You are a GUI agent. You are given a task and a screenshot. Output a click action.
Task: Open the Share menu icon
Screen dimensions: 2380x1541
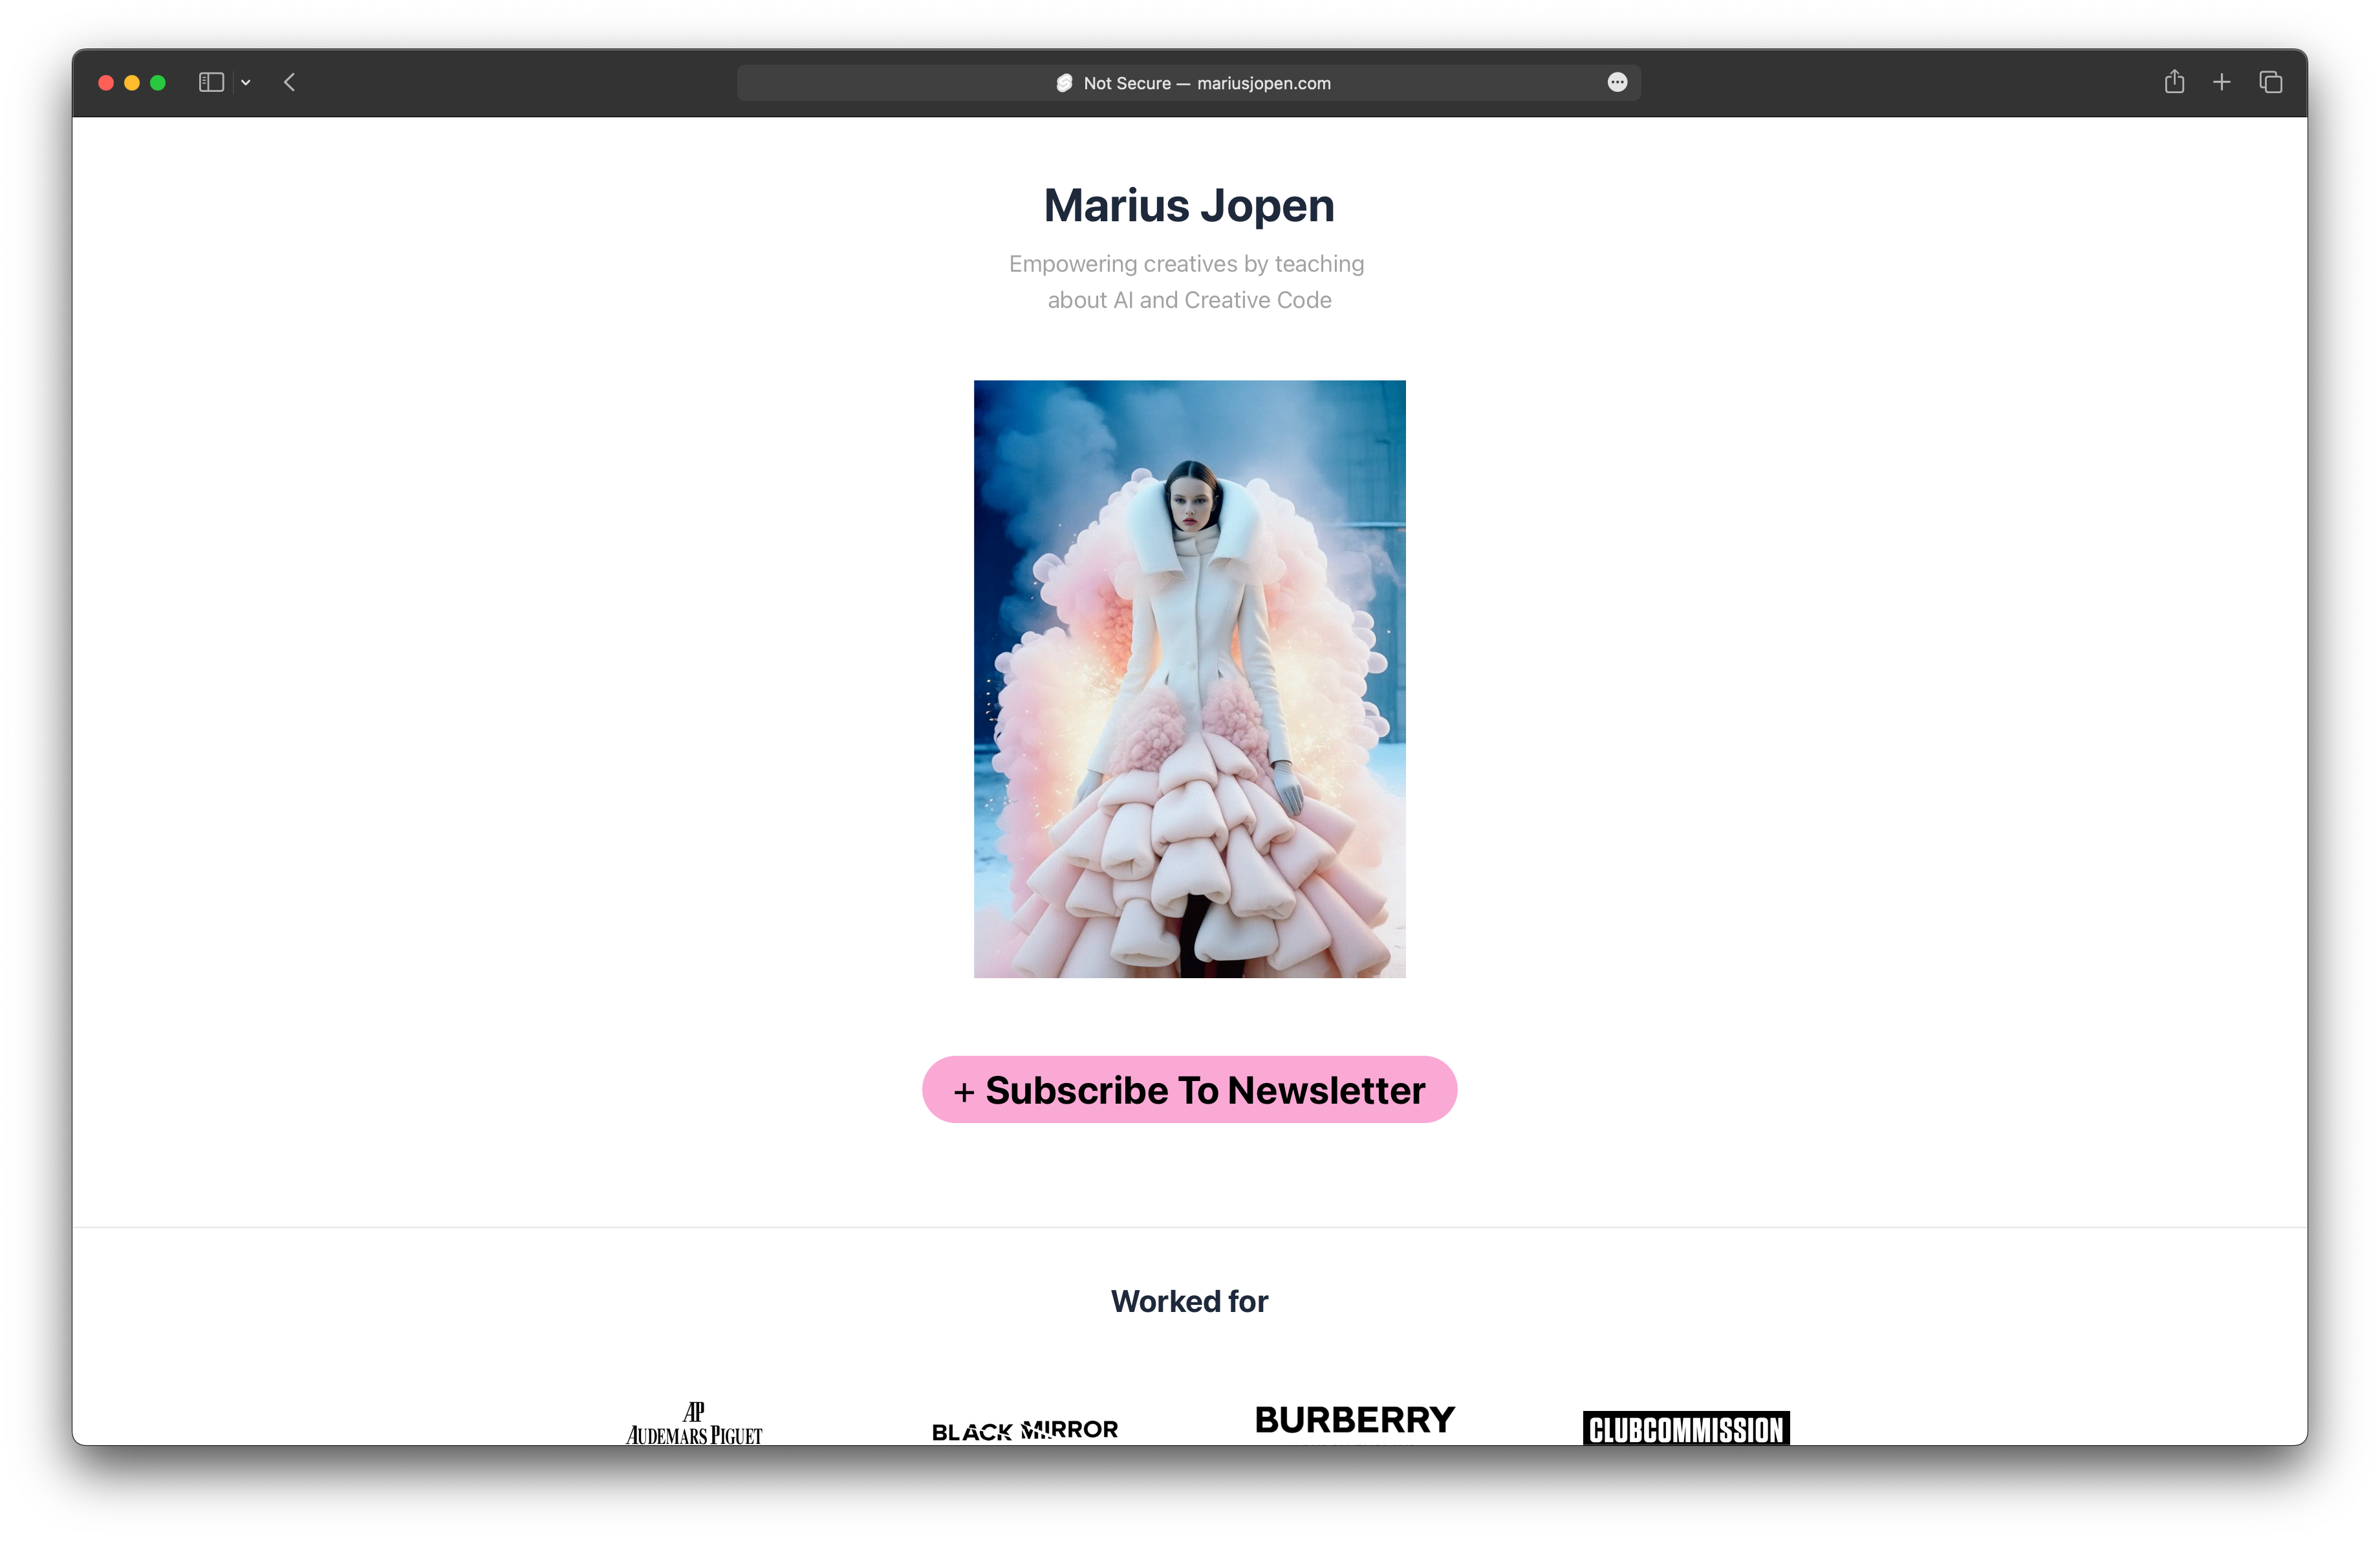pyautogui.click(x=2174, y=83)
